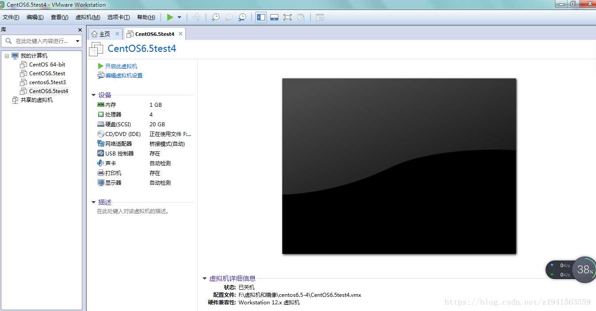
Task: Click the console view toolbar icon
Action: click(320, 17)
